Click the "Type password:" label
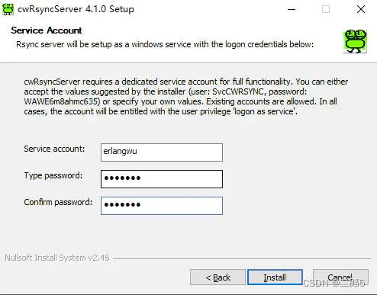377x295 pixels. coord(53,175)
